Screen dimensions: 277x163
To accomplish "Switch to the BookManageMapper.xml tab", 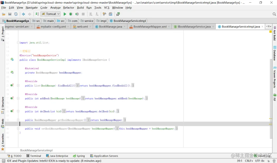I will point(150,27).
